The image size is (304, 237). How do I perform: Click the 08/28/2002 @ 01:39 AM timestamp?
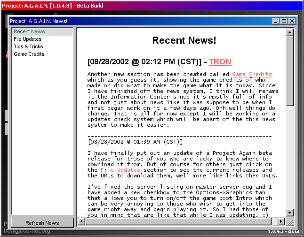pyautogui.click(x=135, y=142)
